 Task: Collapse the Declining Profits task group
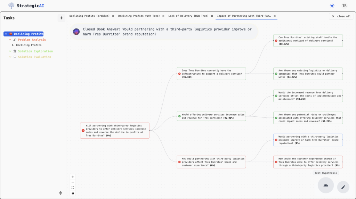[x=6, y=34]
